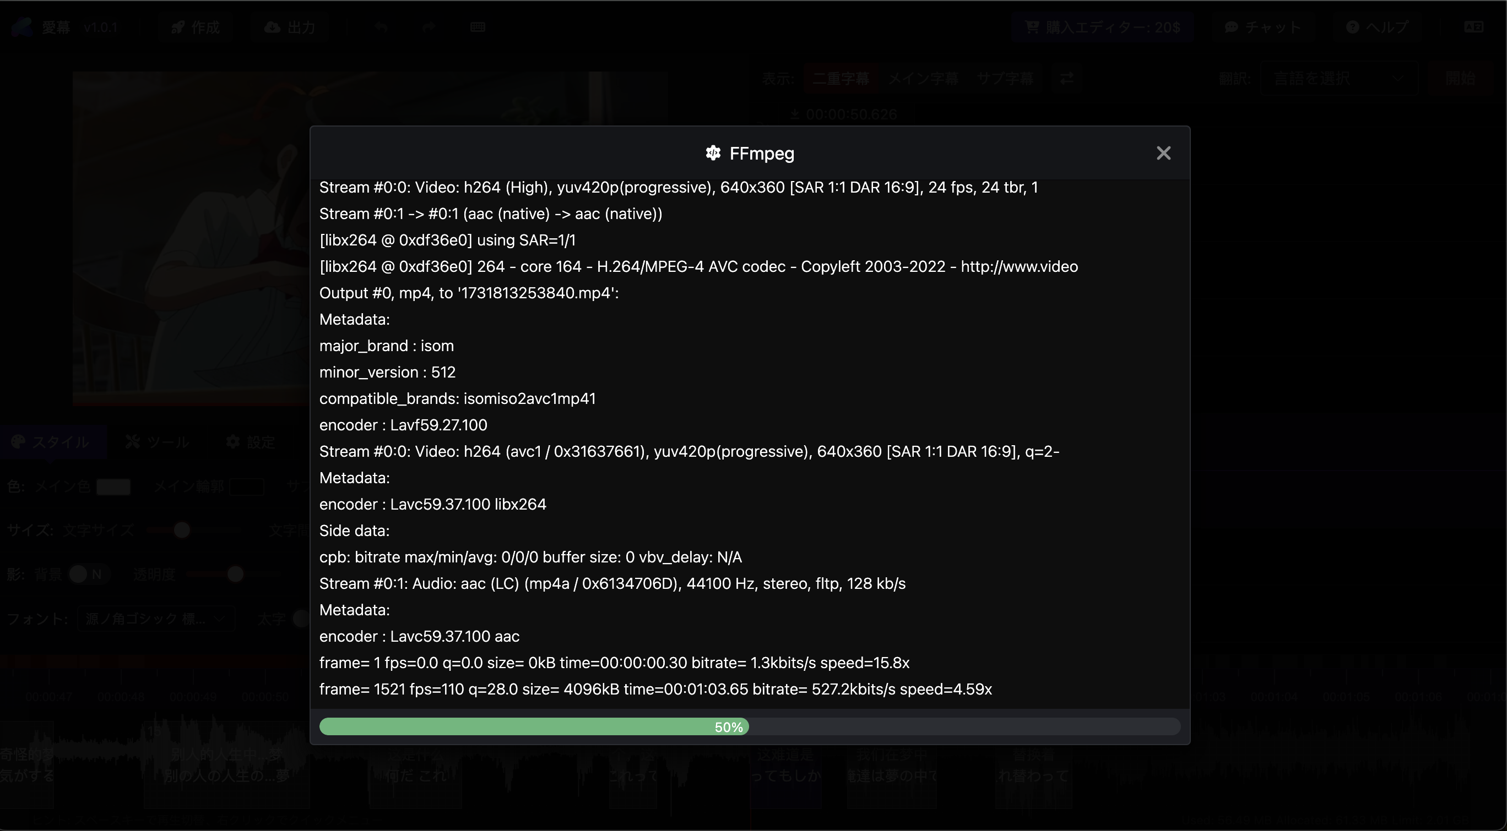The image size is (1507, 831).
Task: Open the フォント font dropdown
Action: 156,618
